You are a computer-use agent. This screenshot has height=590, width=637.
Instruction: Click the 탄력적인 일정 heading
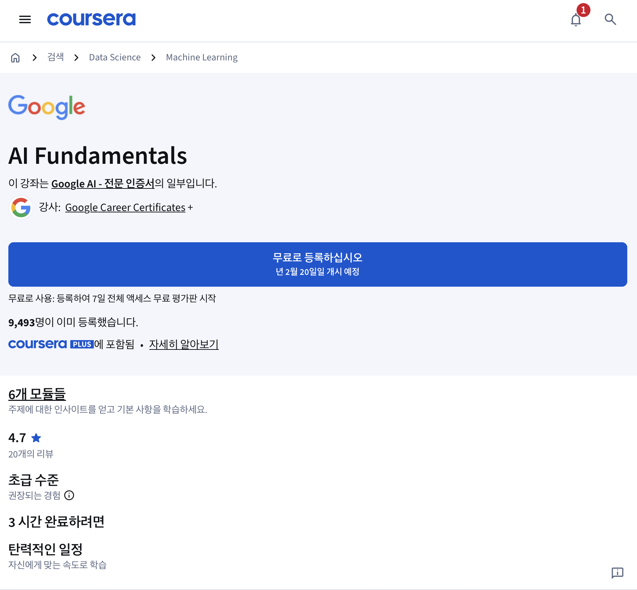tap(45, 549)
